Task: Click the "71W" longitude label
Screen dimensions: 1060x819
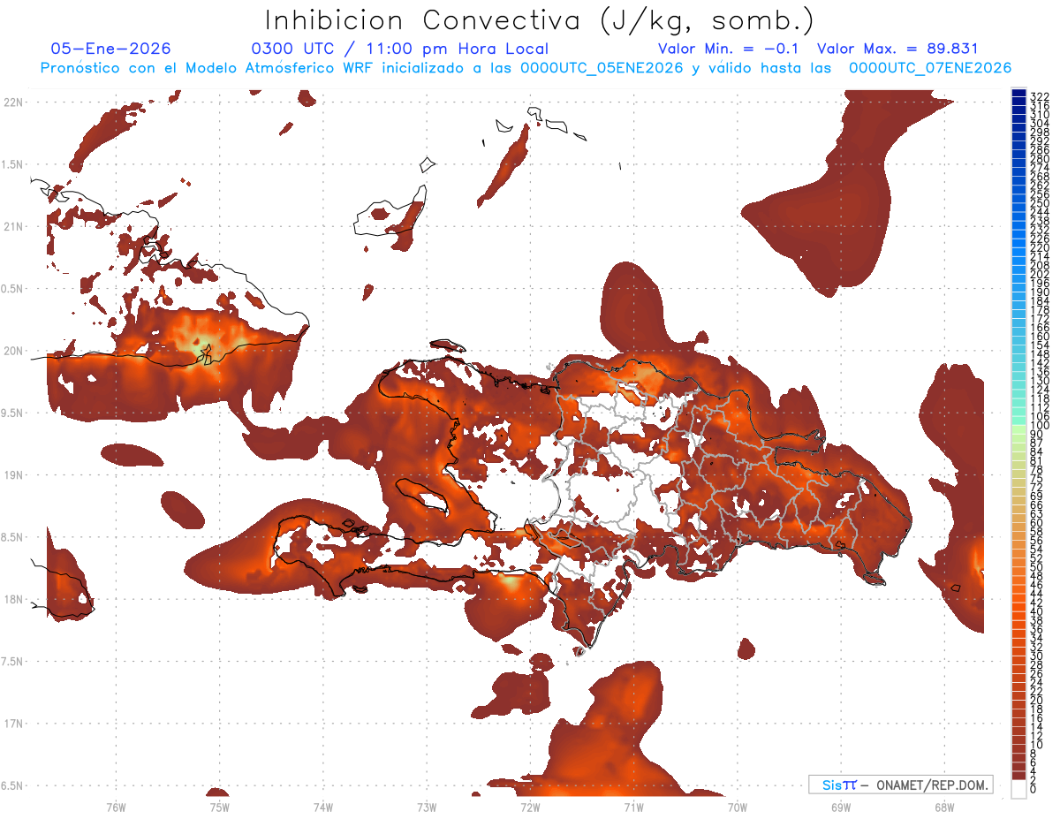Action: [x=633, y=807]
